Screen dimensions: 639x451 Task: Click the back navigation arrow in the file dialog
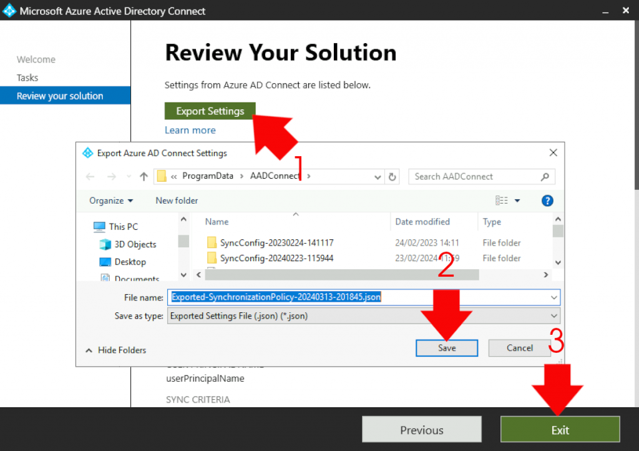(x=92, y=177)
